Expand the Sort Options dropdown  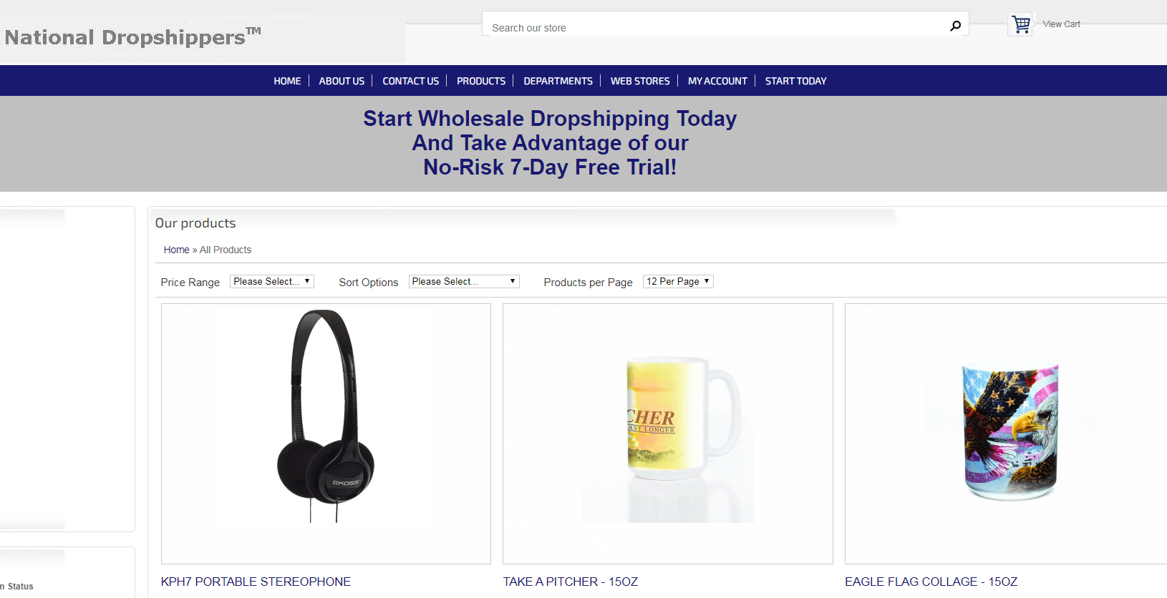click(x=464, y=282)
